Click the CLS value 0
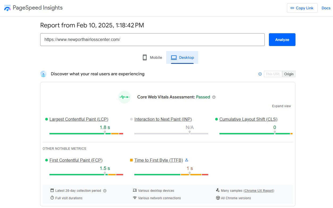The height and width of the screenshot is (208, 333). pyautogui.click(x=275, y=127)
